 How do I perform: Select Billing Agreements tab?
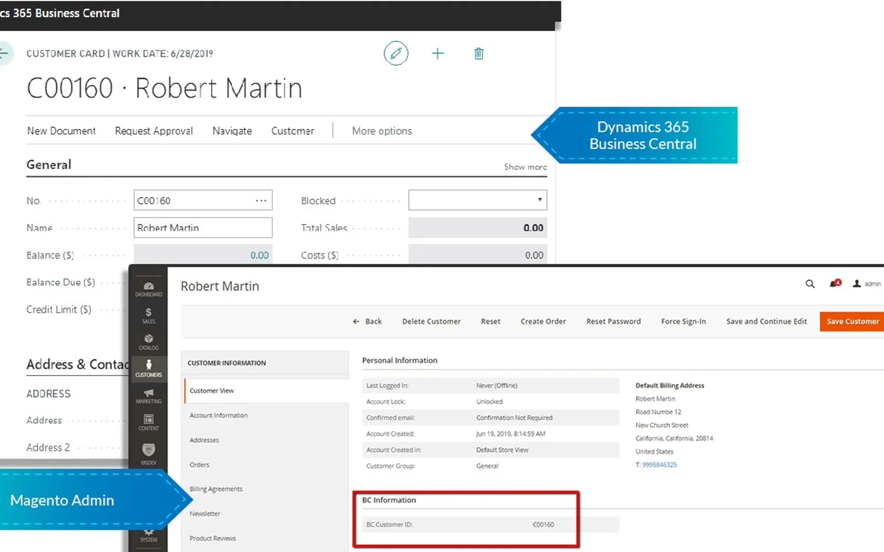[x=215, y=489]
